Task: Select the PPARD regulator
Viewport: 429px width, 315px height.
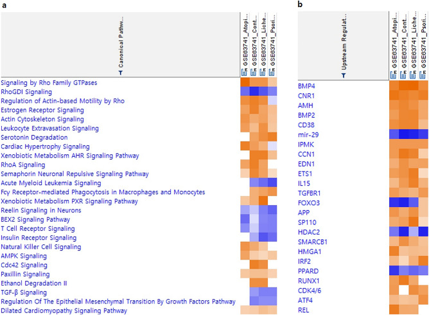Action: point(308,271)
